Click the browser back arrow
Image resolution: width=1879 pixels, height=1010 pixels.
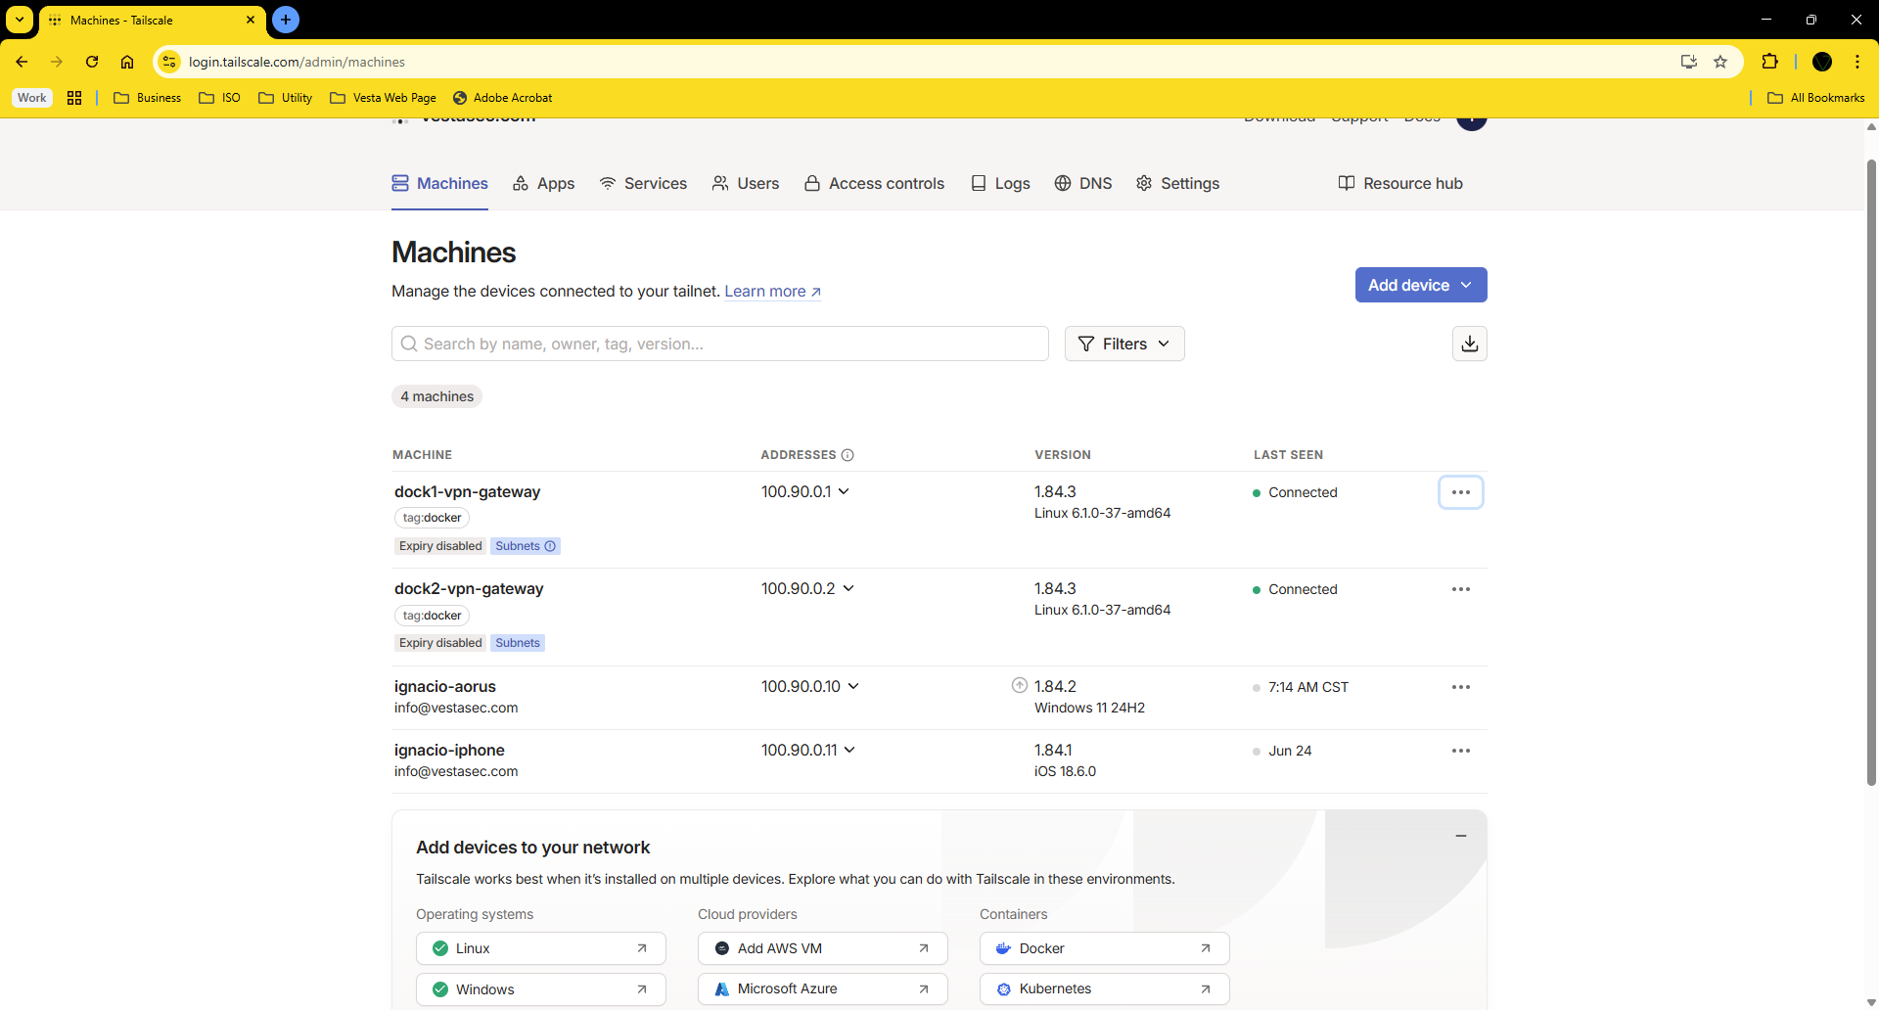(22, 62)
